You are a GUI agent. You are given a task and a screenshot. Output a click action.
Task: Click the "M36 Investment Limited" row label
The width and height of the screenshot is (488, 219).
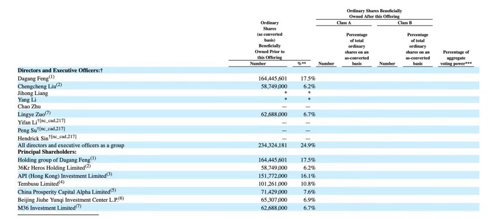tap(47, 208)
